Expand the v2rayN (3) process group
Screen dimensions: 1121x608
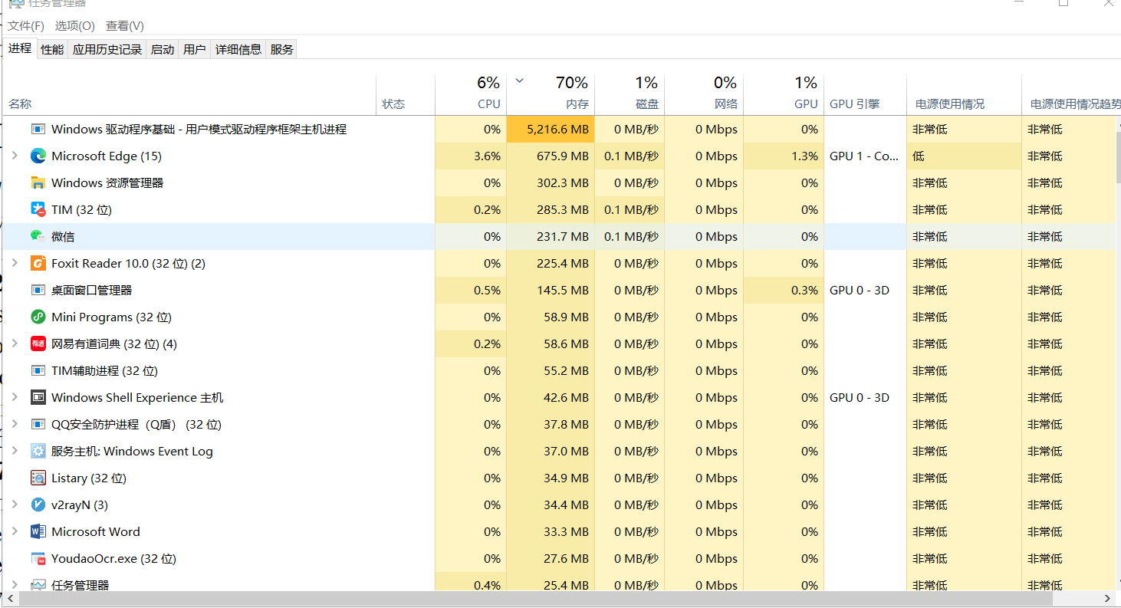(15, 504)
